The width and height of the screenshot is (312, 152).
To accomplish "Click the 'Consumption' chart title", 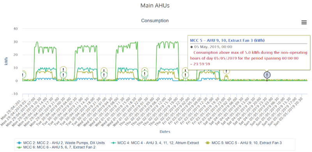I will (155, 21).
